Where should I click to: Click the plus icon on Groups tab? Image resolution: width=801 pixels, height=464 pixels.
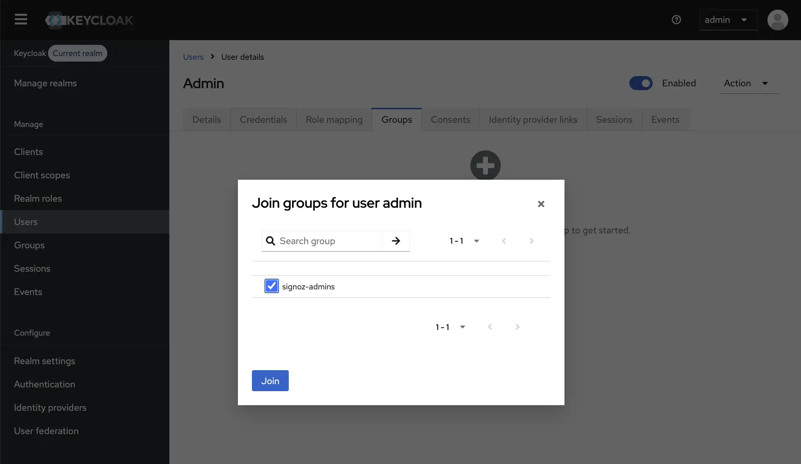pos(485,165)
